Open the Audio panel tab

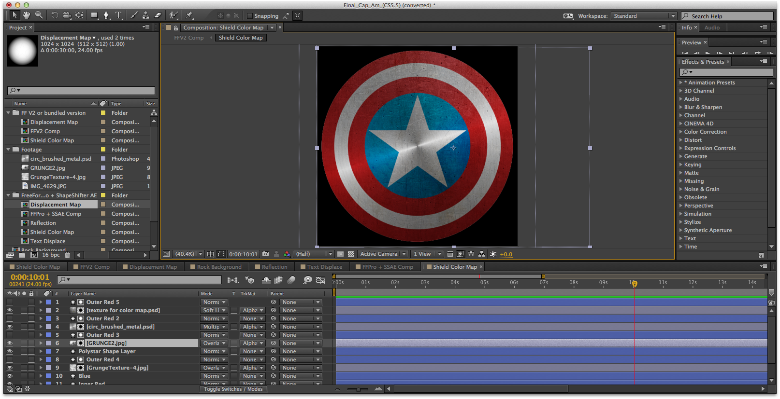tap(712, 28)
